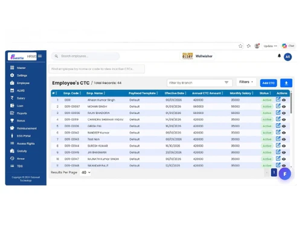Collapse sidebar with the hamburger menu icon

click(40, 56)
